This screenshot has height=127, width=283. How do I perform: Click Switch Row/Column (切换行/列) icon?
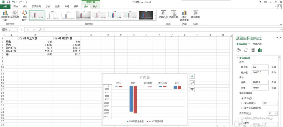(164, 14)
